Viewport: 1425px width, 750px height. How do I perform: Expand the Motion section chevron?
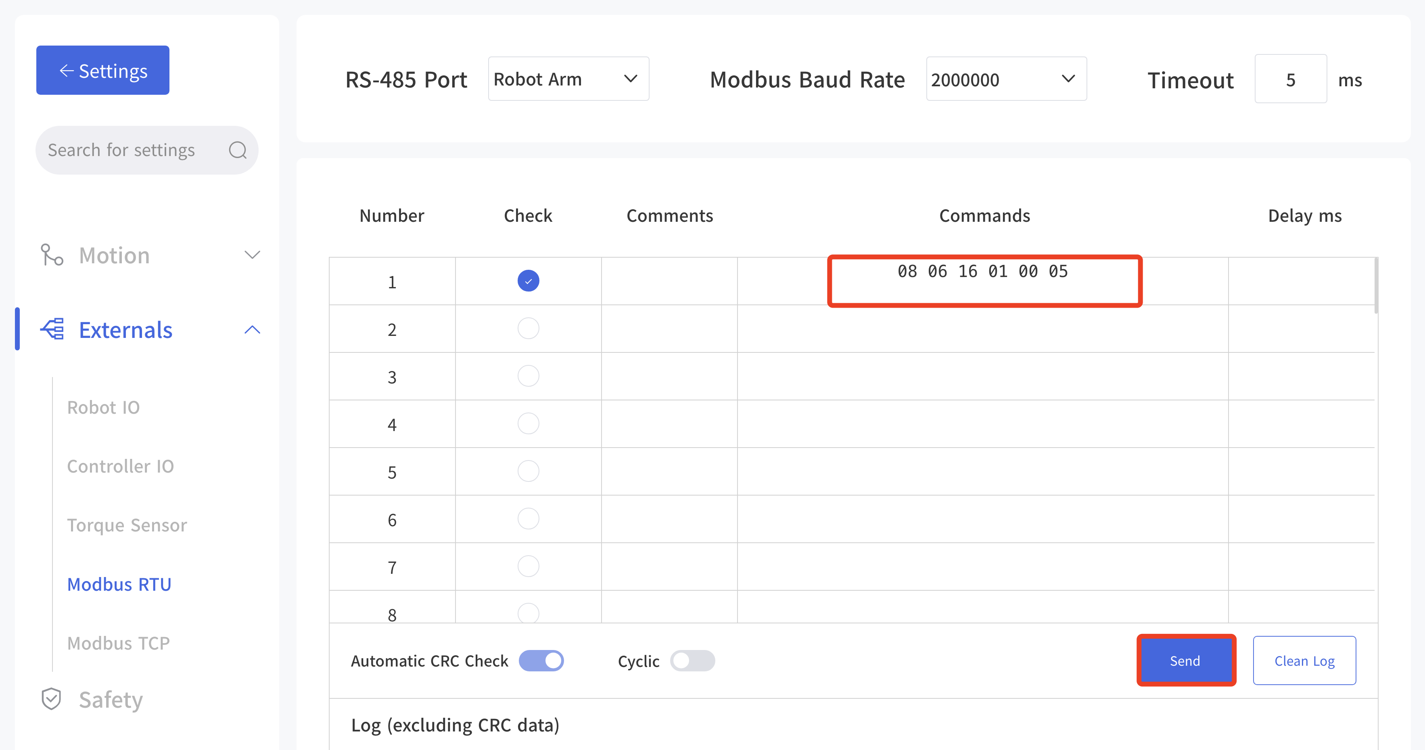tap(252, 255)
